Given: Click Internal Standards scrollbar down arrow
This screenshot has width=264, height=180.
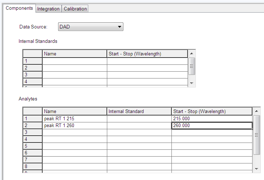Looking at the screenshot, I should (192, 83).
